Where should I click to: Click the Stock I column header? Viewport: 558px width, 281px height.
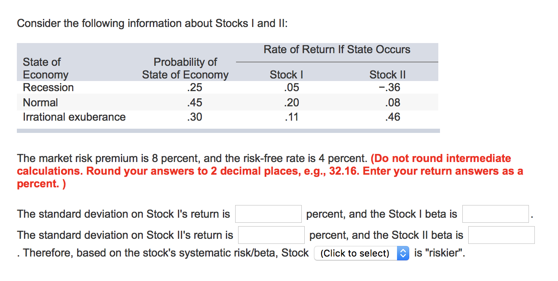click(286, 75)
